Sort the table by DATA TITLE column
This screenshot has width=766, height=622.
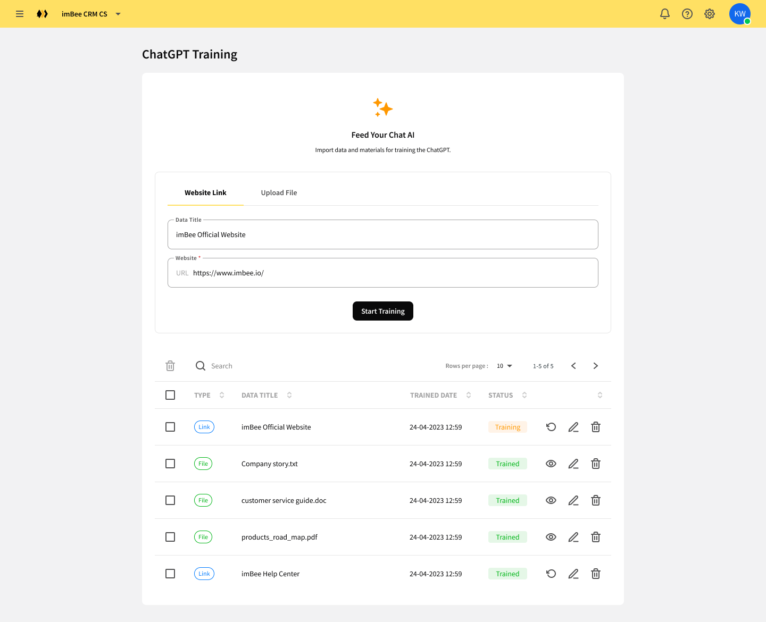pos(289,395)
